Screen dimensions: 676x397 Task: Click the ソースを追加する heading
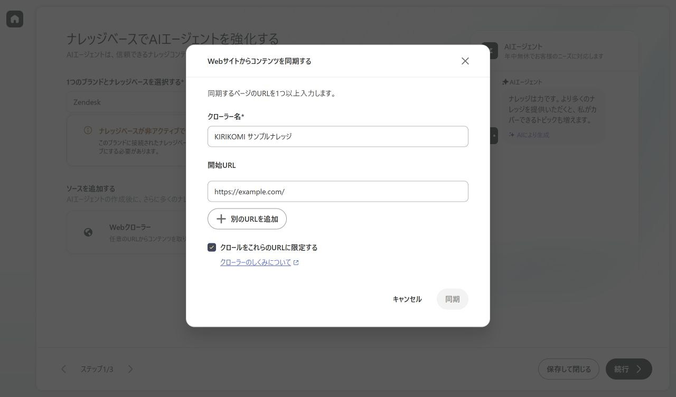coord(91,188)
